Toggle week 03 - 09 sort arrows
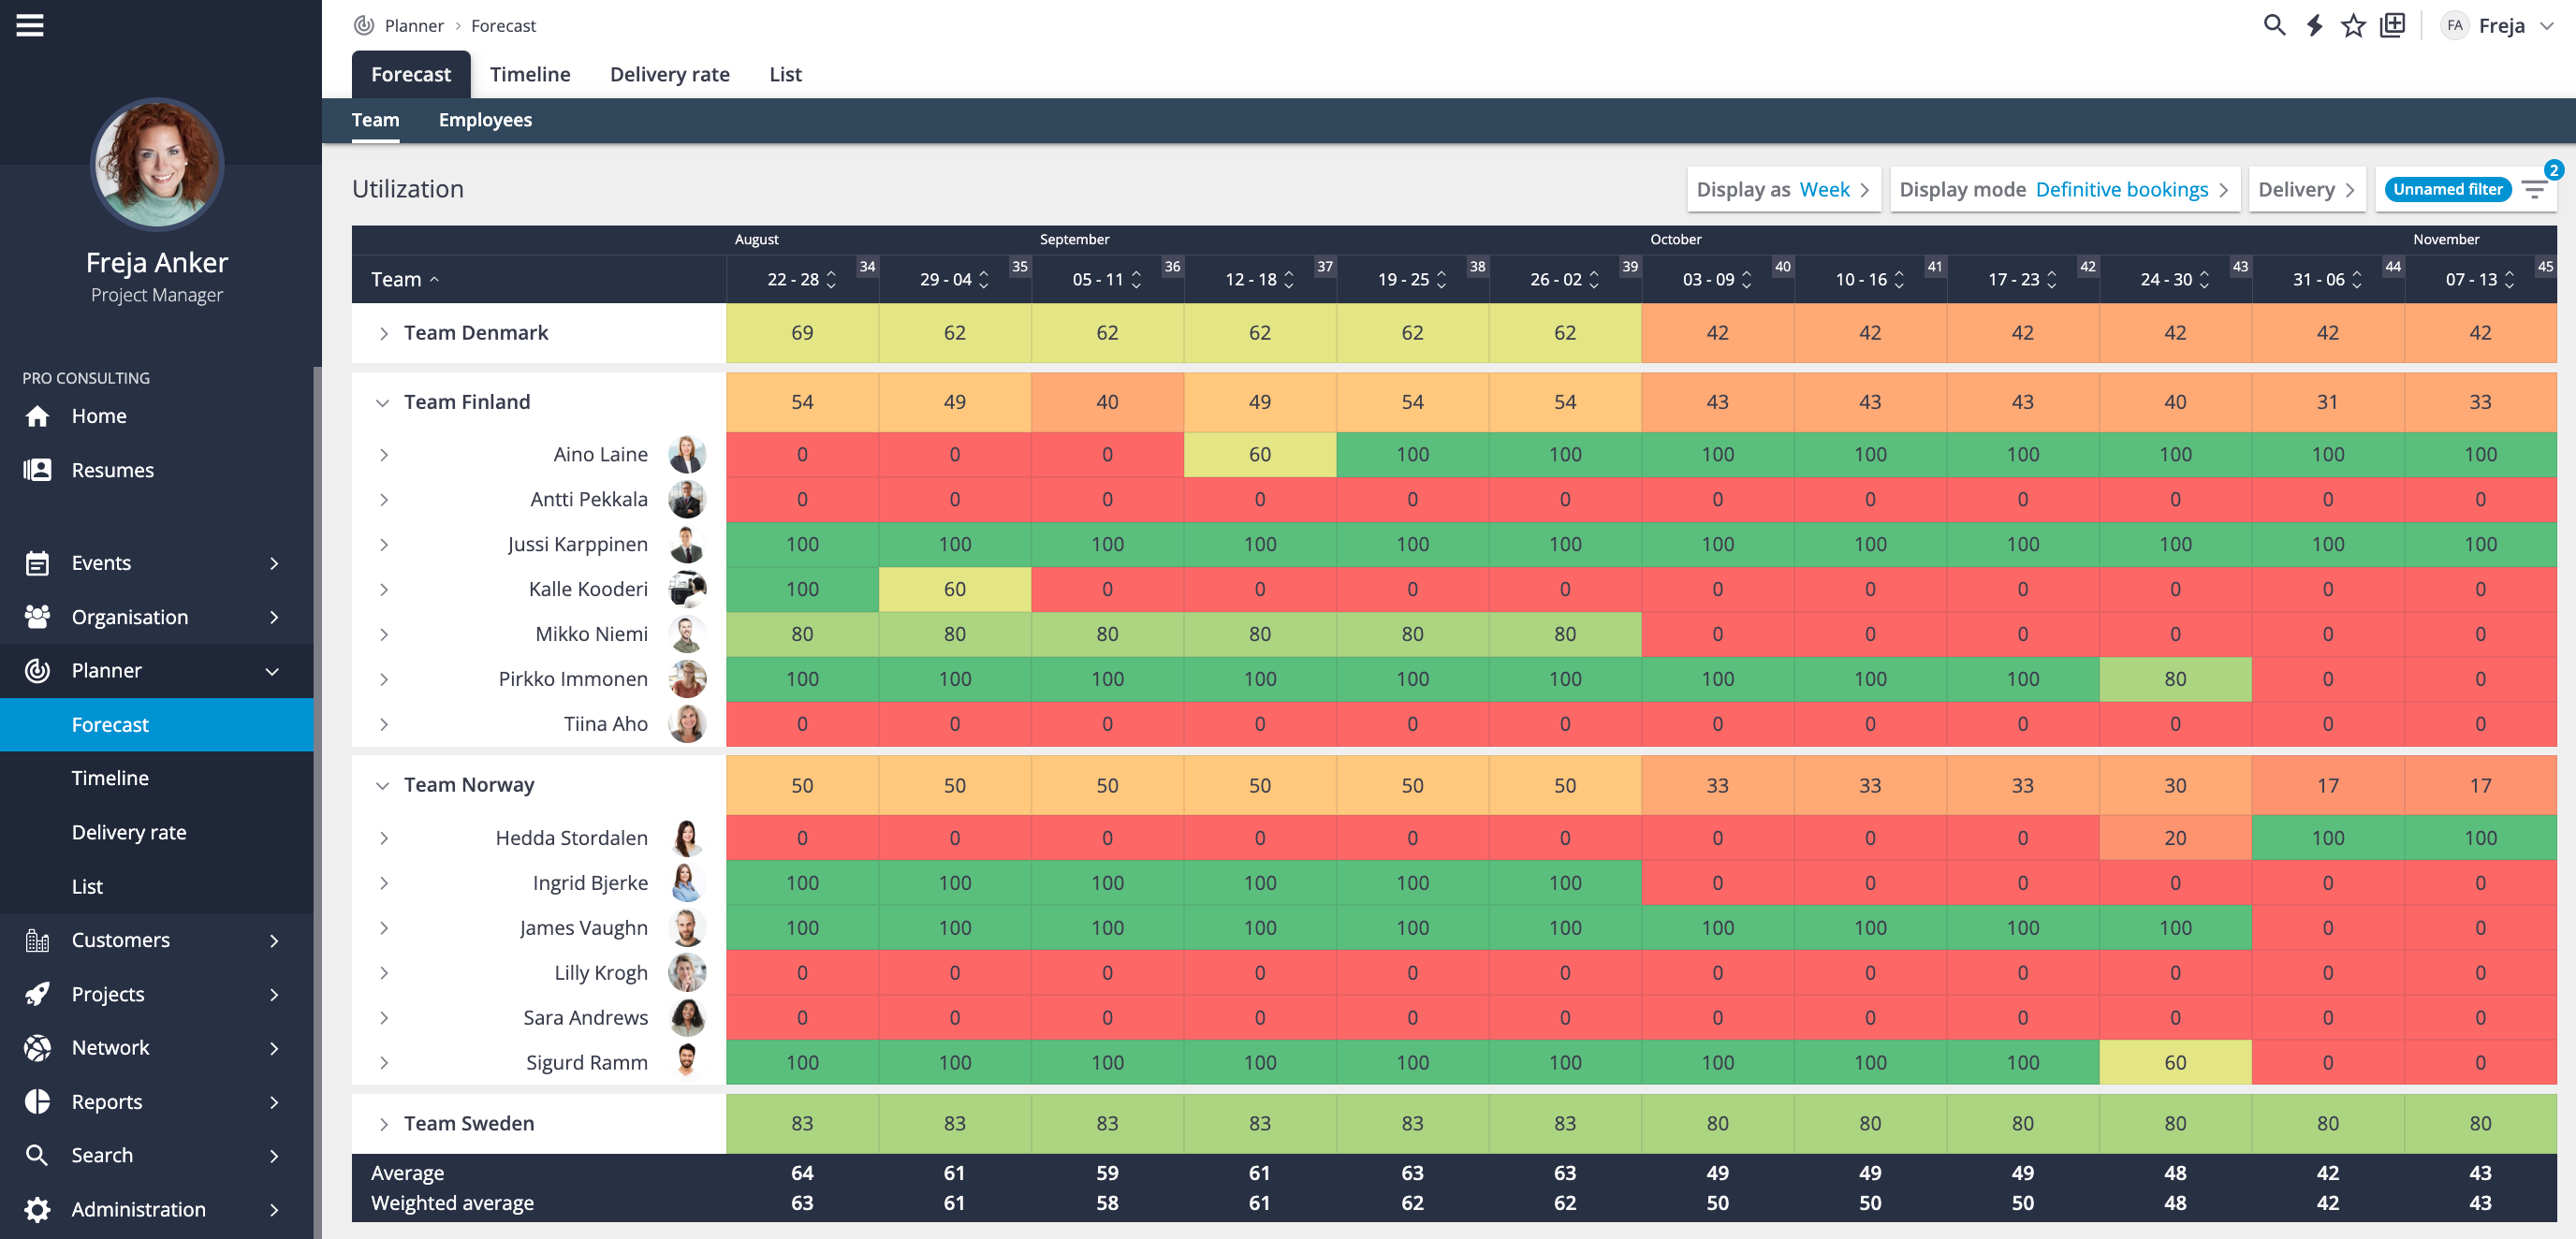The width and height of the screenshot is (2576, 1239). [1746, 279]
